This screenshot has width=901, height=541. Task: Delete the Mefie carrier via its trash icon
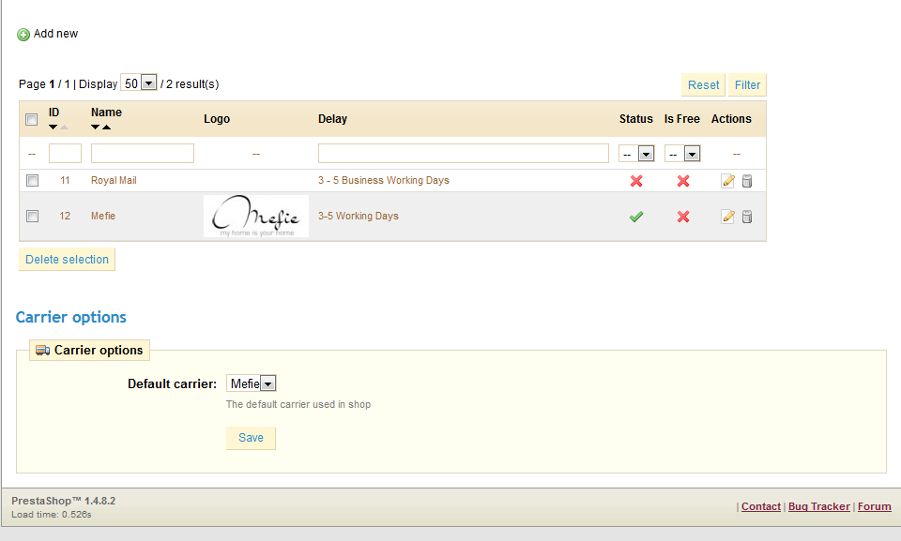(747, 217)
